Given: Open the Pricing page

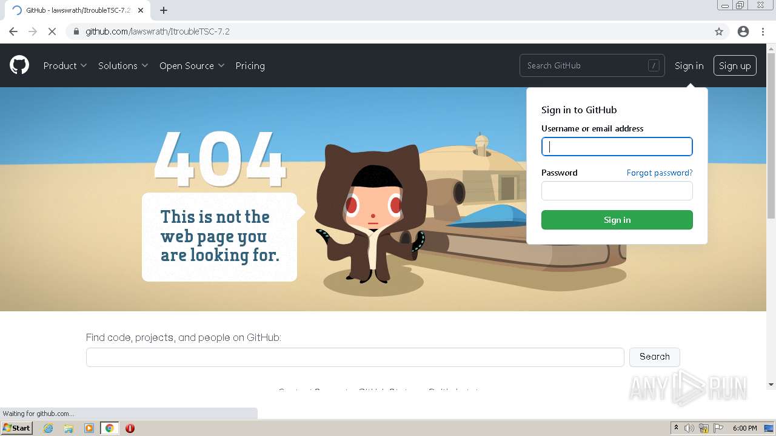Looking at the screenshot, I should pyautogui.click(x=250, y=65).
